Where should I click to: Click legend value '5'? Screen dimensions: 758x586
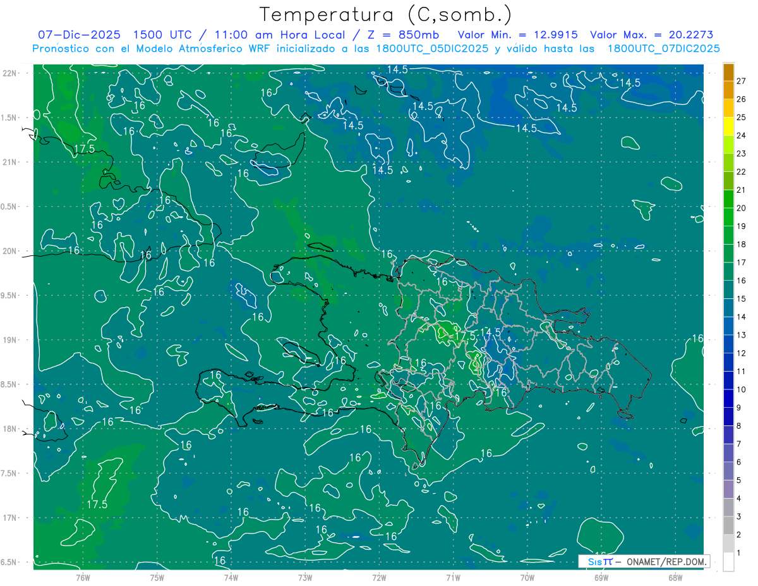pos(739,480)
